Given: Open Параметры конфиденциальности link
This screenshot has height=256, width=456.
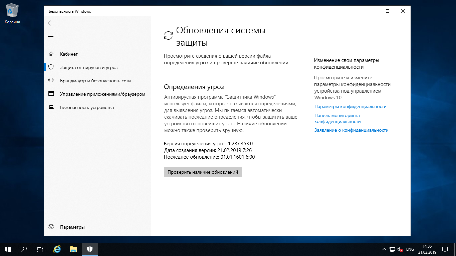Looking at the screenshot, I should 350,107.
